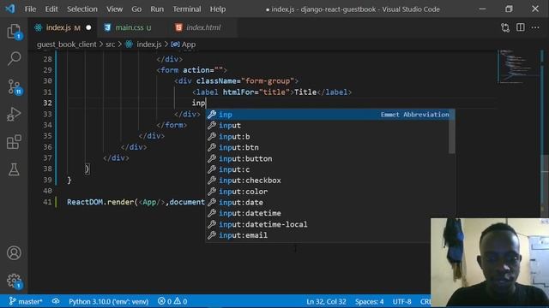Click the VS Code logo icon

[x=9, y=9]
